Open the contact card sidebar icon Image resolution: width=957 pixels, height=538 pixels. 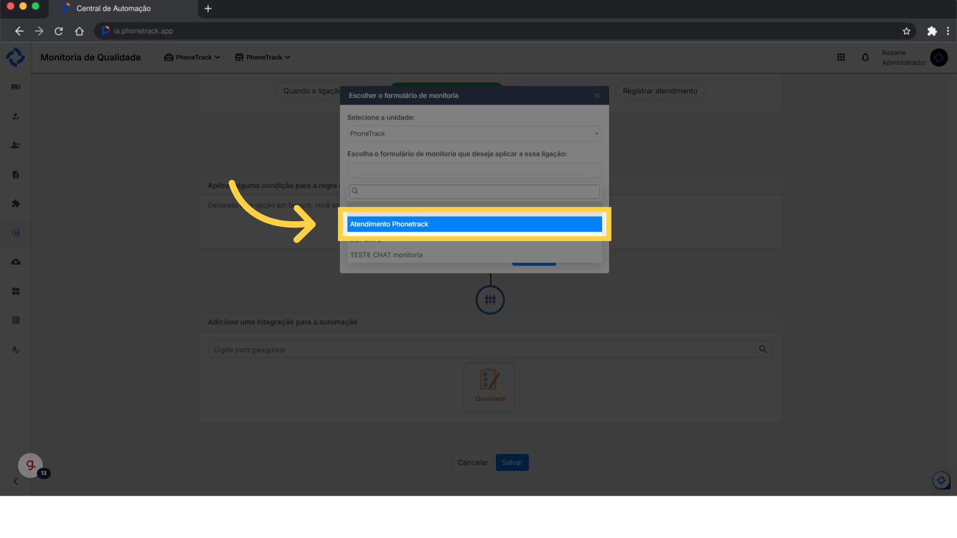click(x=16, y=87)
